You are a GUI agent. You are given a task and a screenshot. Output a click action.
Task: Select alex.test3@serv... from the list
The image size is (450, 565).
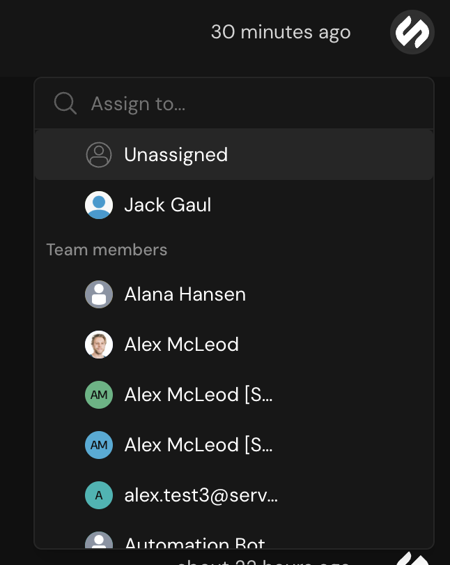click(x=200, y=495)
